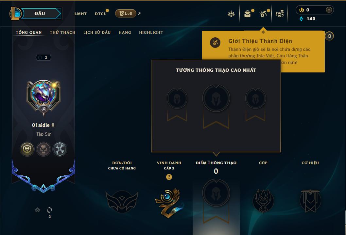Screen dimensions: 346x235
Task: Open the backpack items icon
Action: click(x=248, y=14)
